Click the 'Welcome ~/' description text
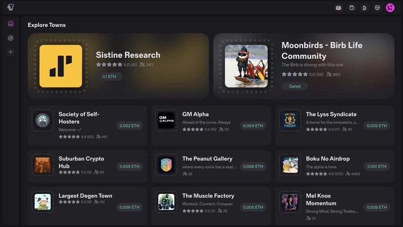 70,130
